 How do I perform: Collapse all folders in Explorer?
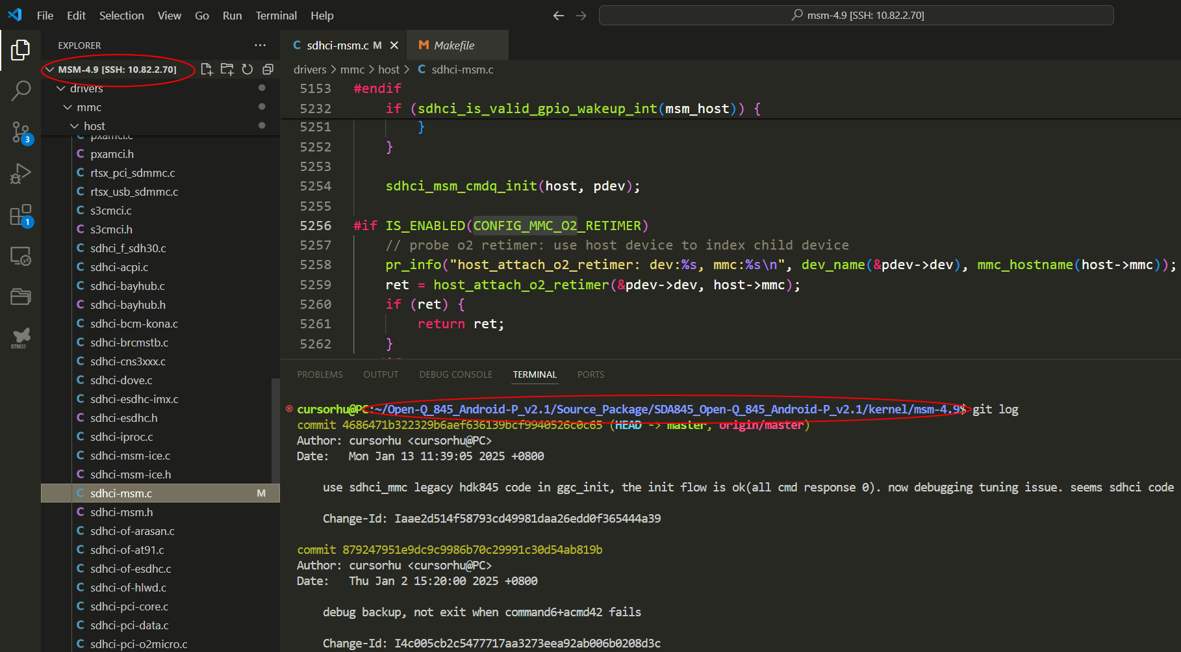point(268,70)
